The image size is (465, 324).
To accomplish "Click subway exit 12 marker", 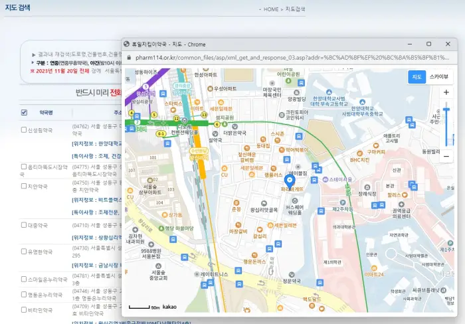I will 177,119.
